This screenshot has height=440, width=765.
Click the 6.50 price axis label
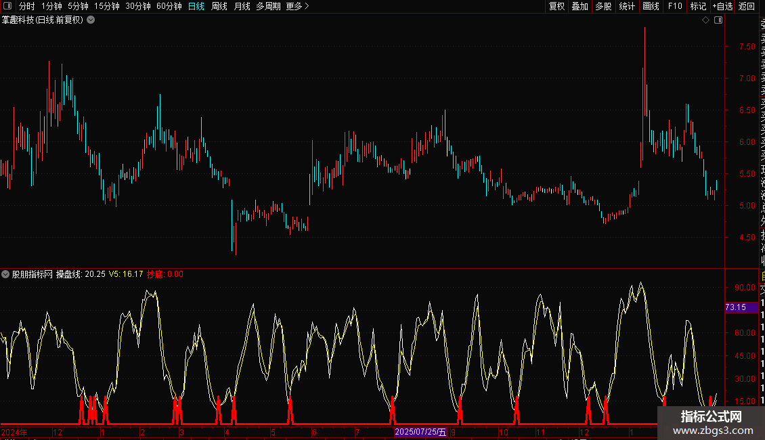pos(747,110)
